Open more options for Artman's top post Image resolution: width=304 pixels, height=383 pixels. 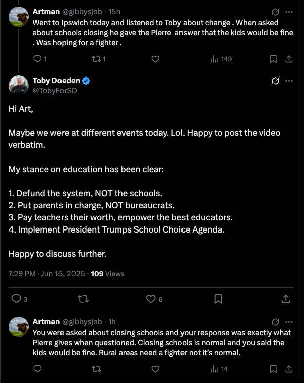pyautogui.click(x=289, y=12)
